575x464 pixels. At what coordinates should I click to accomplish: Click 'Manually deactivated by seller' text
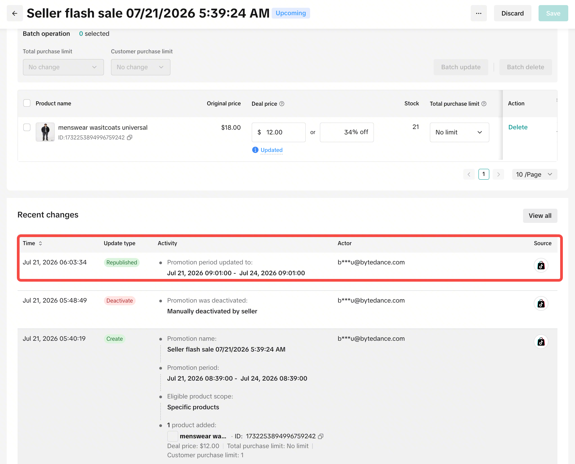(x=212, y=311)
